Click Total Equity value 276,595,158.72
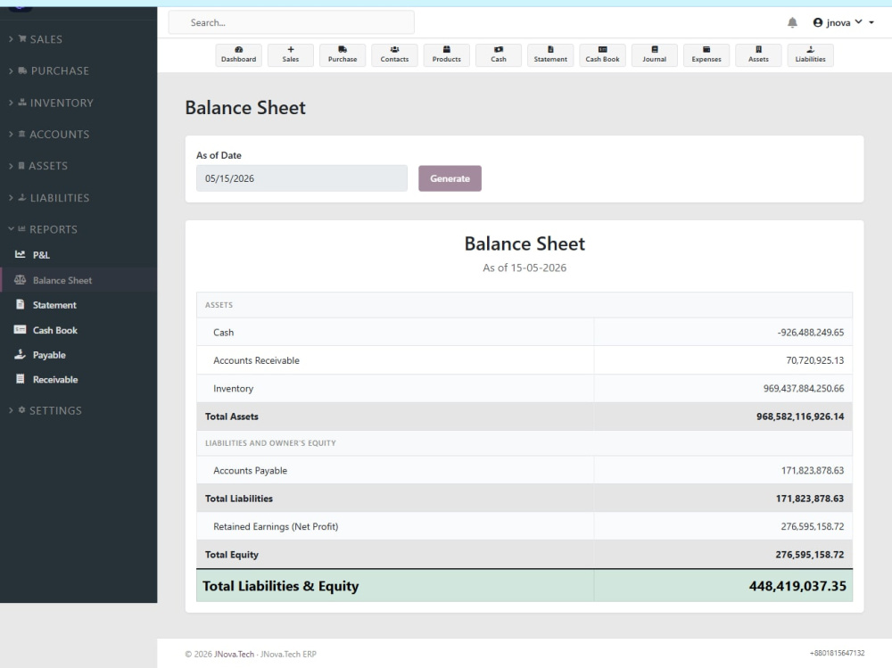 pyautogui.click(x=810, y=554)
